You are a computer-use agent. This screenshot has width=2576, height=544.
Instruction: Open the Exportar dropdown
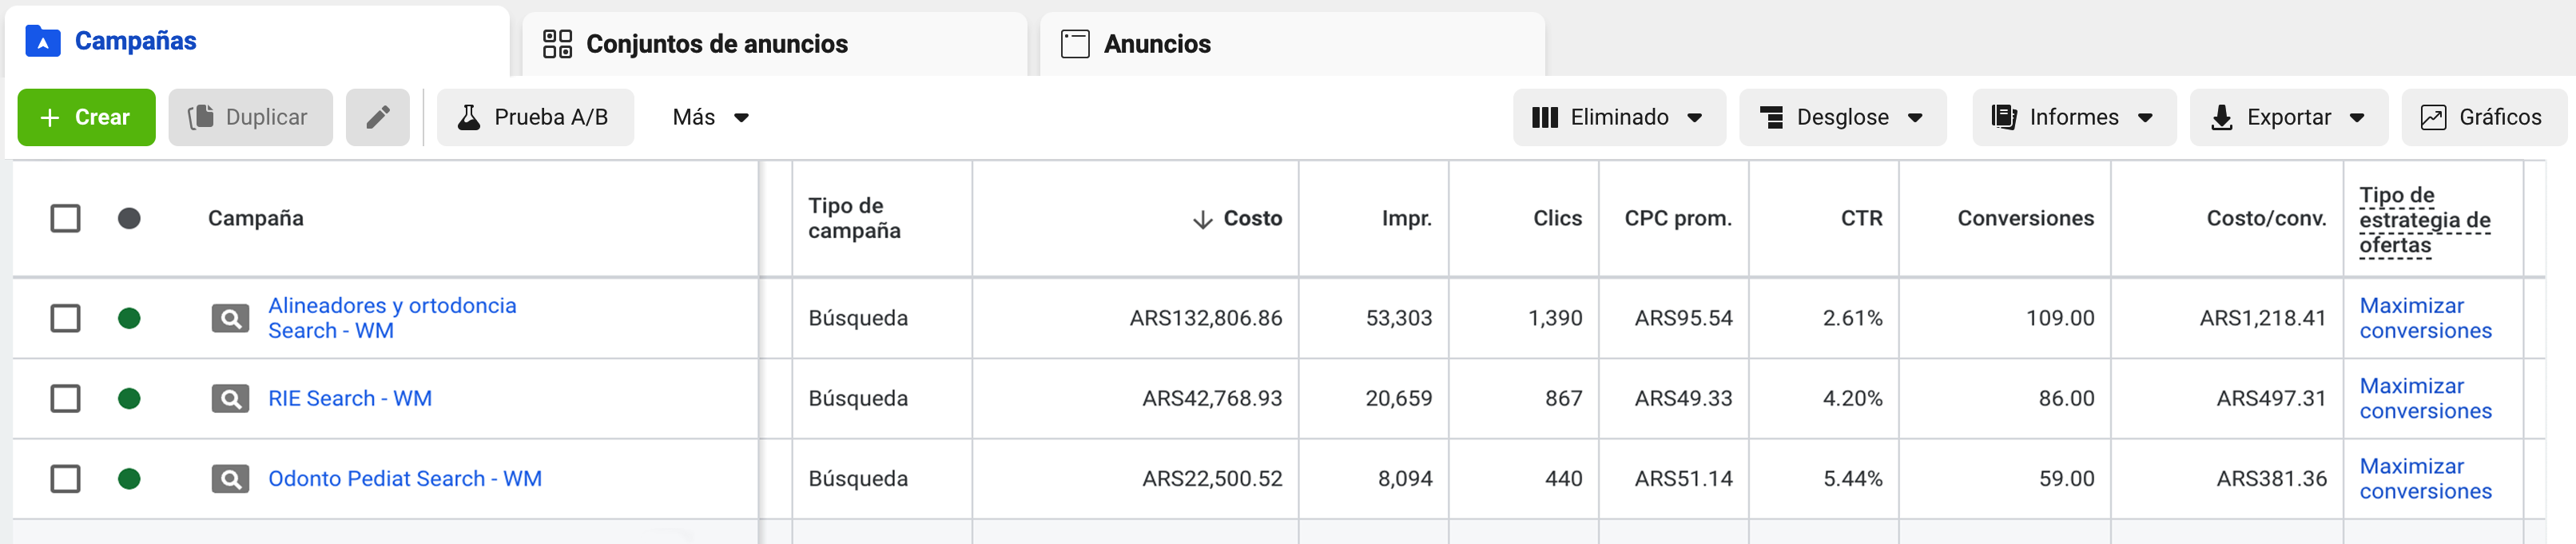click(2288, 117)
